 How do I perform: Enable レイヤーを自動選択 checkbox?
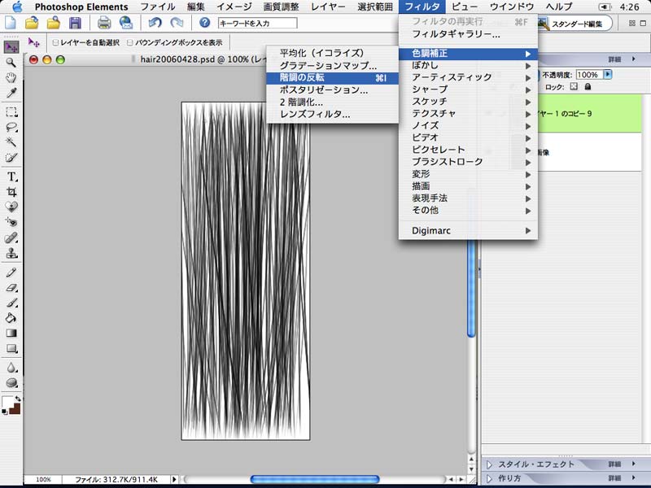(55, 42)
